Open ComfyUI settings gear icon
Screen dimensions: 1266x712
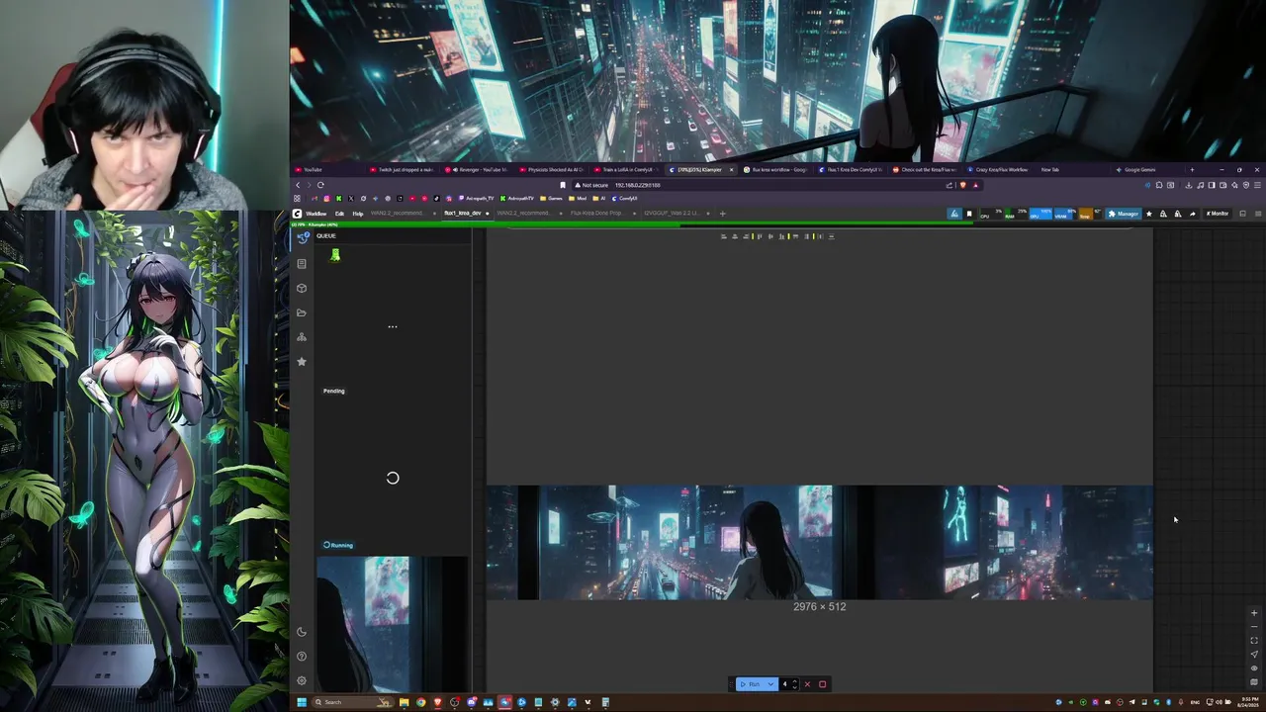click(302, 680)
